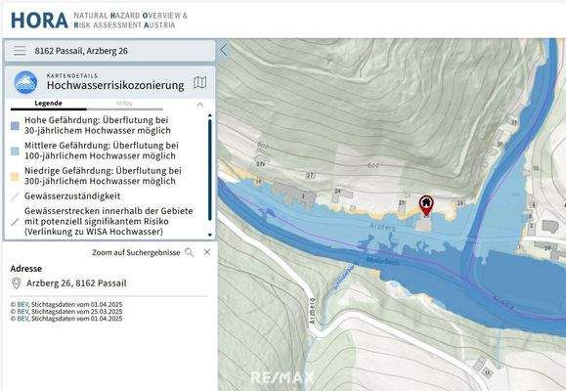Switch to the Infos tab

124,104
